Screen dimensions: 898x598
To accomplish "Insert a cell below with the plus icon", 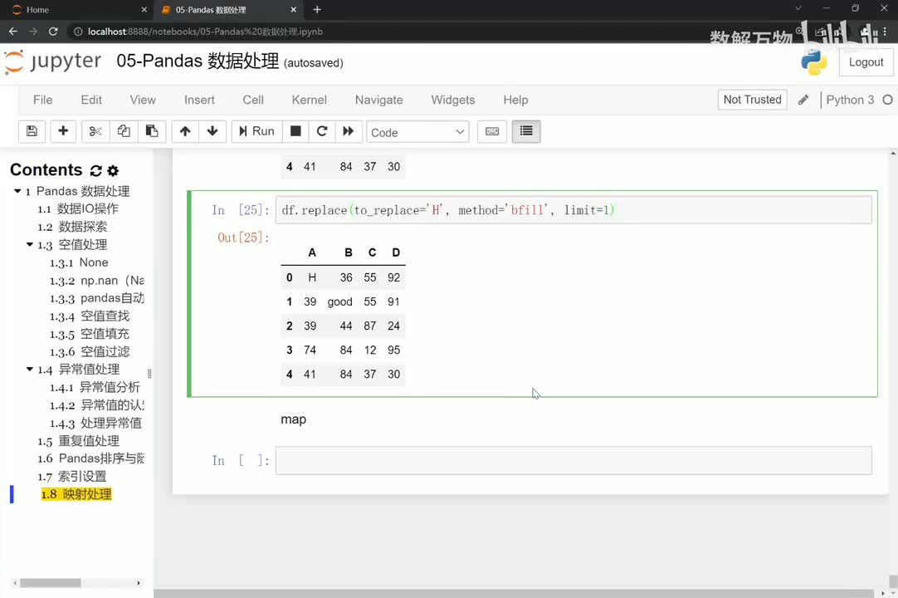I will coord(63,131).
